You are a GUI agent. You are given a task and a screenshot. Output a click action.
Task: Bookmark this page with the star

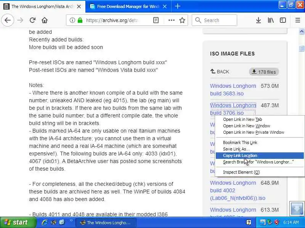click(182, 20)
